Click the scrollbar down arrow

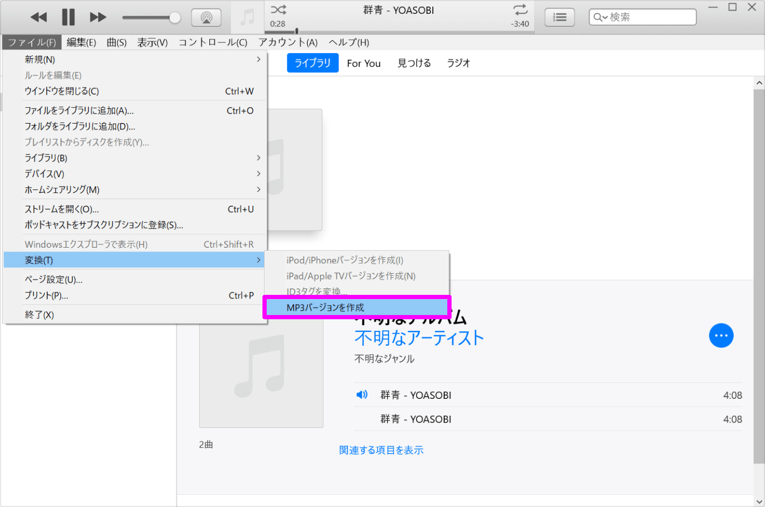tap(759, 501)
